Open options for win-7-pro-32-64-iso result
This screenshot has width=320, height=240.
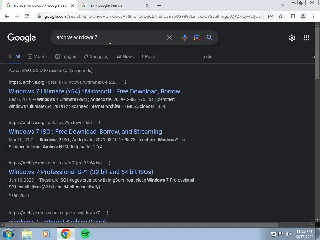(109, 163)
